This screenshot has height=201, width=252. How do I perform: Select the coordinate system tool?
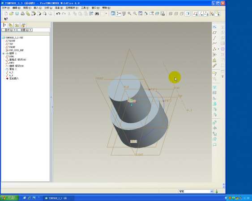point(214,54)
